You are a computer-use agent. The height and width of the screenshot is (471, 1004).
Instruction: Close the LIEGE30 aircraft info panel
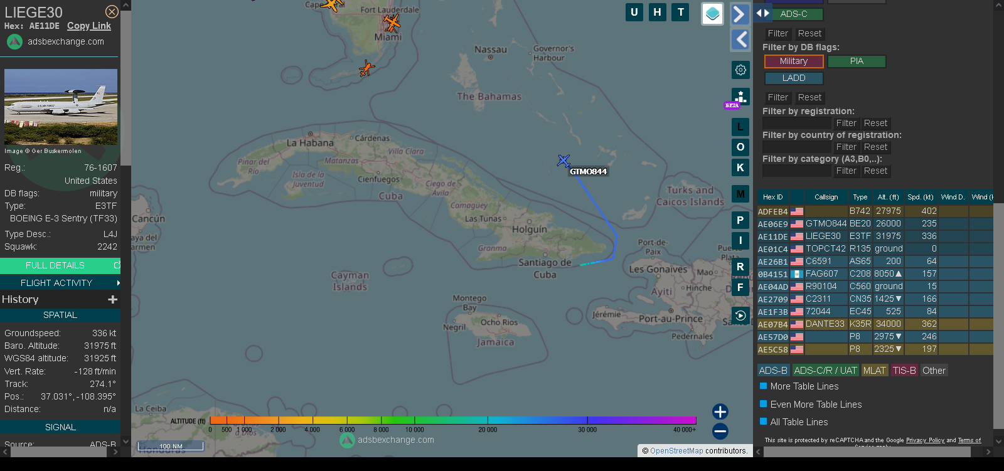112,12
